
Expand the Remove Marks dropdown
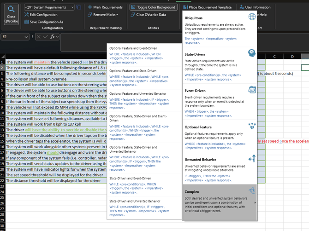pos(105,15)
